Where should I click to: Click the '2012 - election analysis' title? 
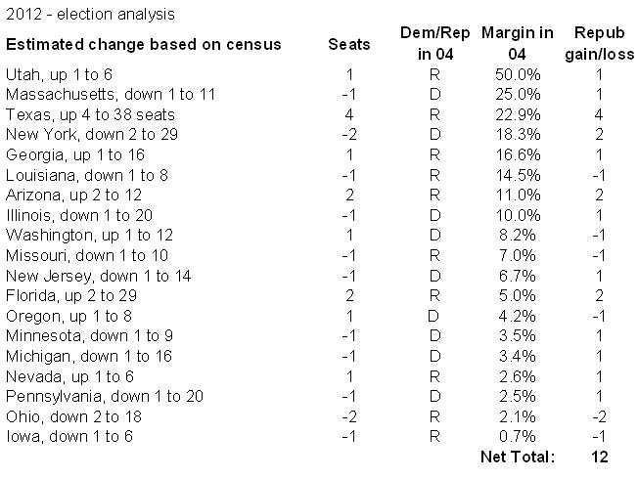(91, 15)
